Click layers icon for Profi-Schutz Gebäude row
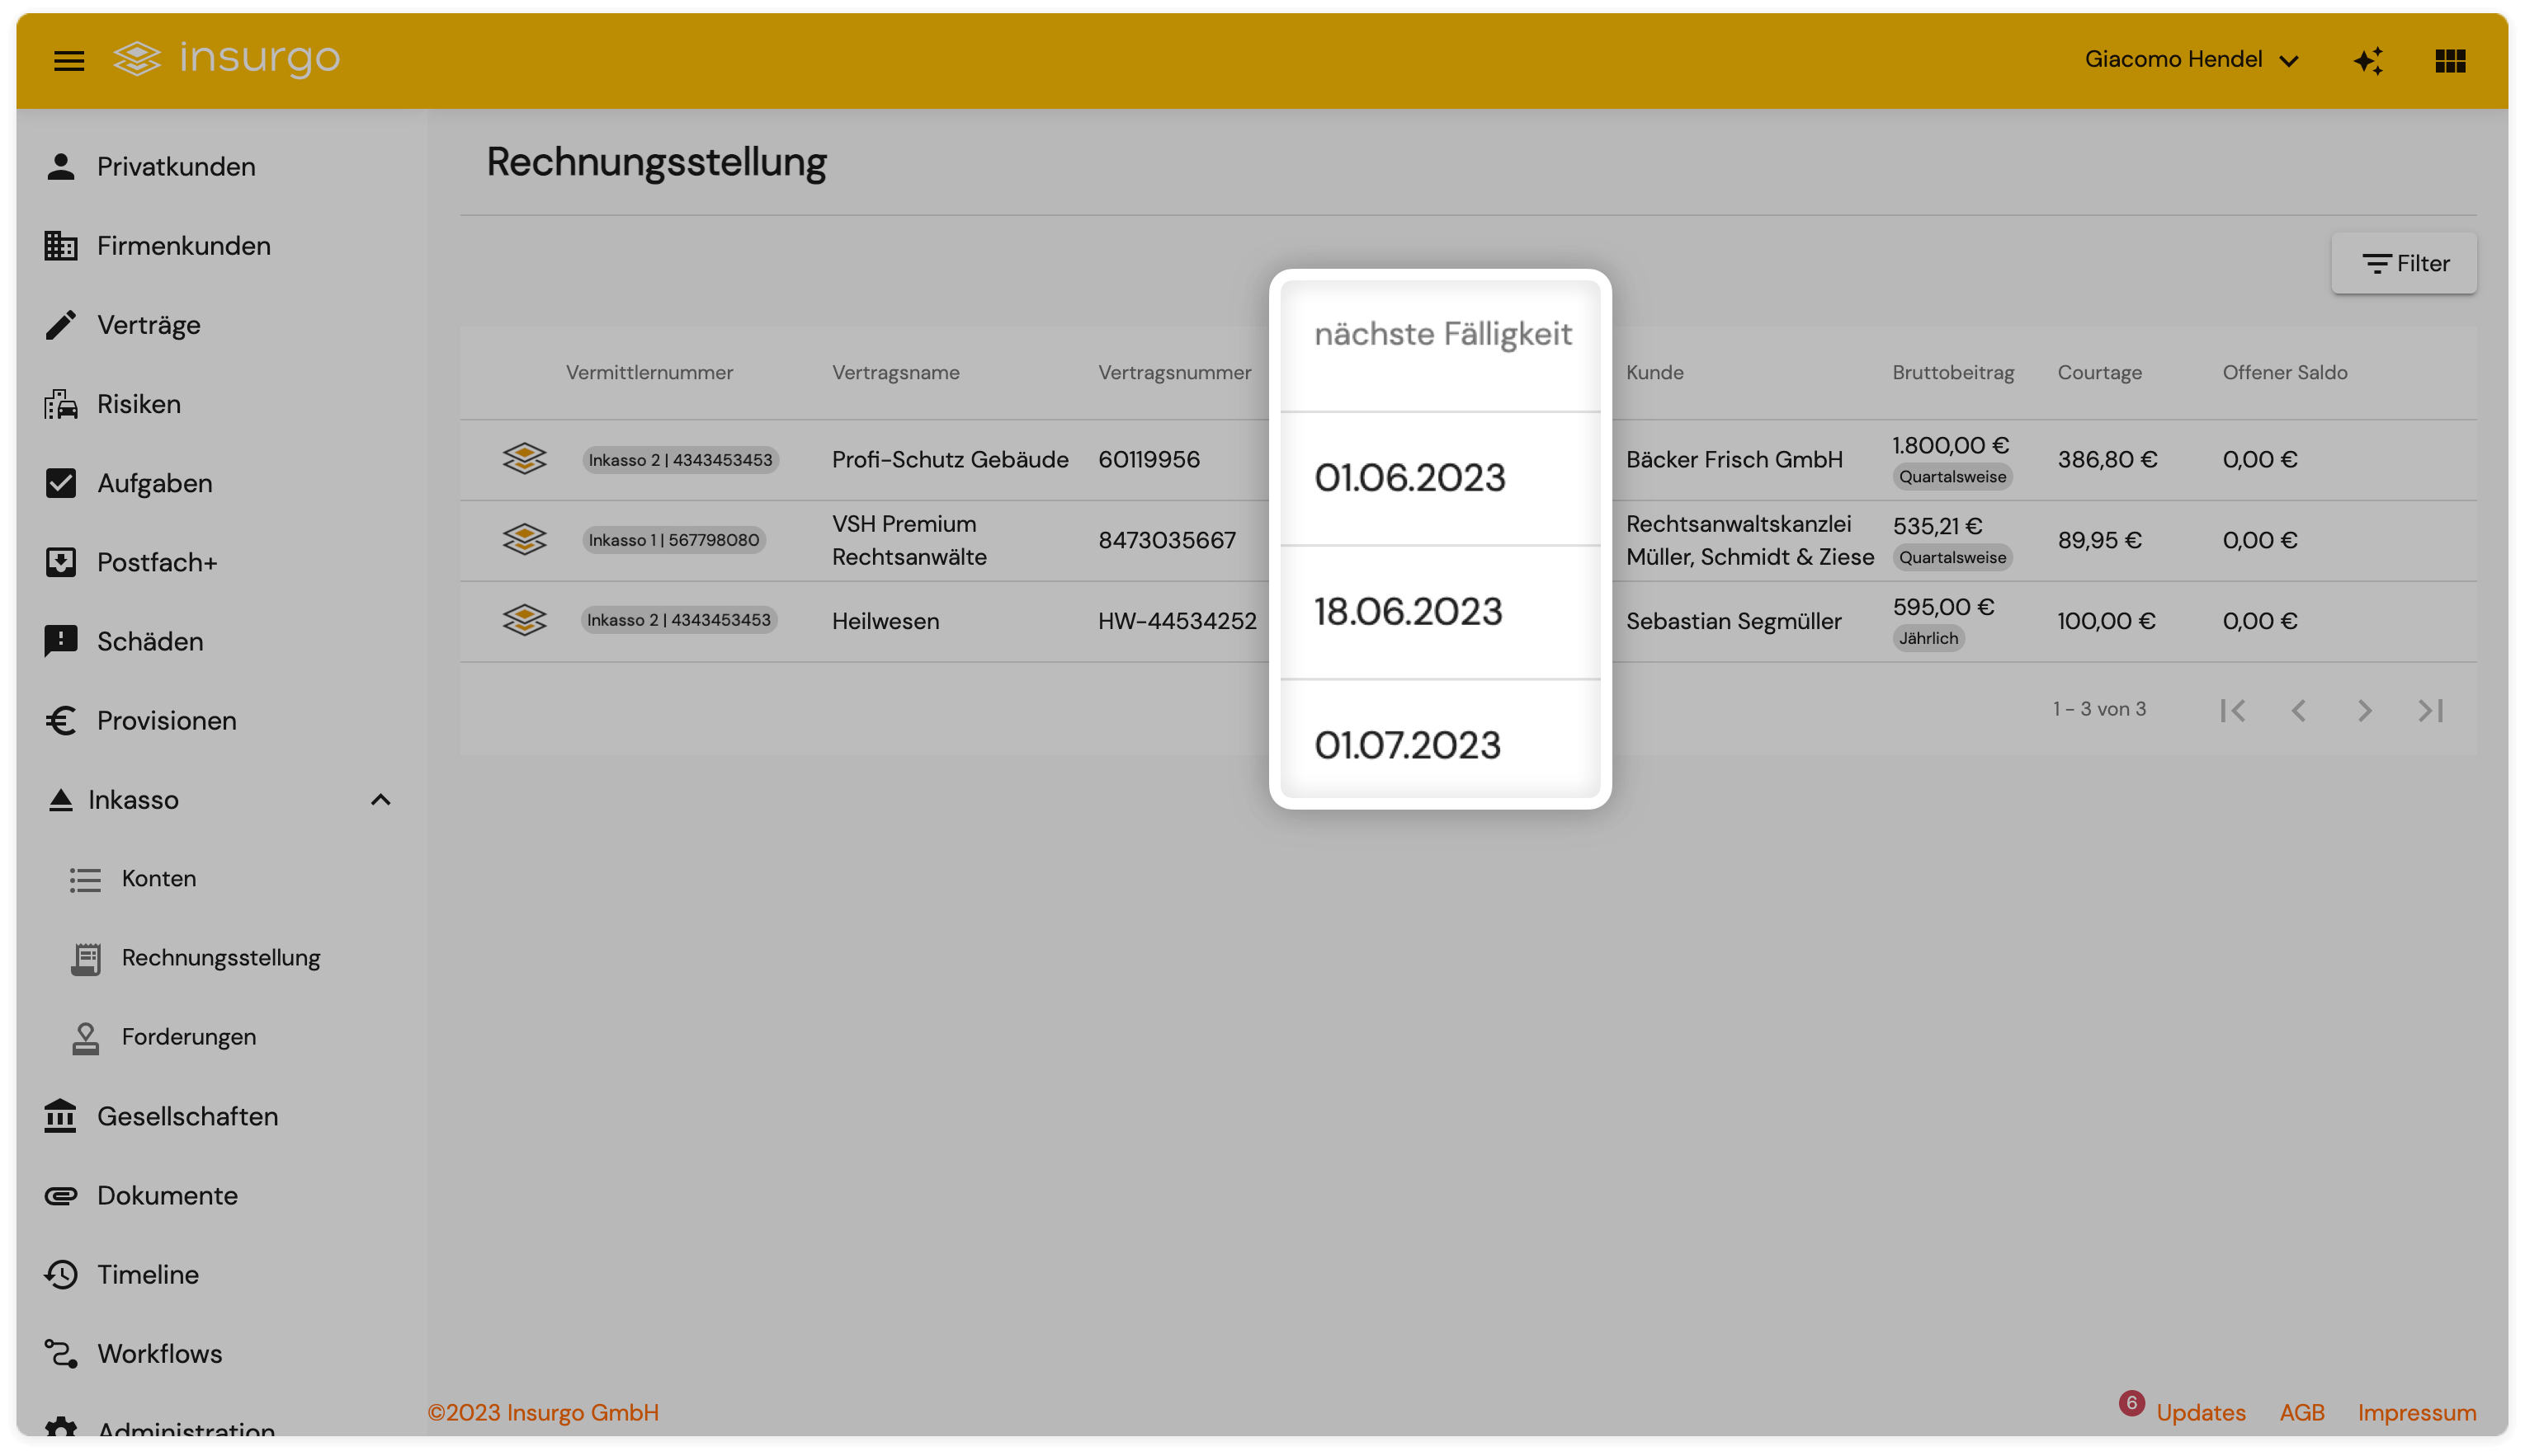 click(x=523, y=459)
